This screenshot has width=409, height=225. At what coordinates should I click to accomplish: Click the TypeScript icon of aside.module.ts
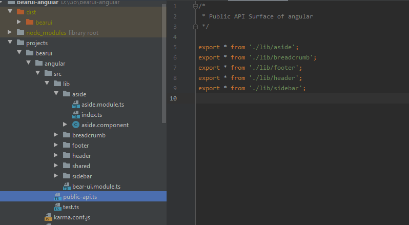[x=76, y=104]
